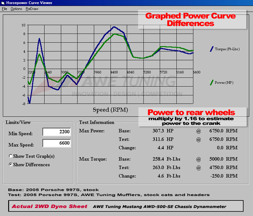Screen dimensions: 253x216
Task: Click the 4840 x-axis tick label
Action: 130,72
